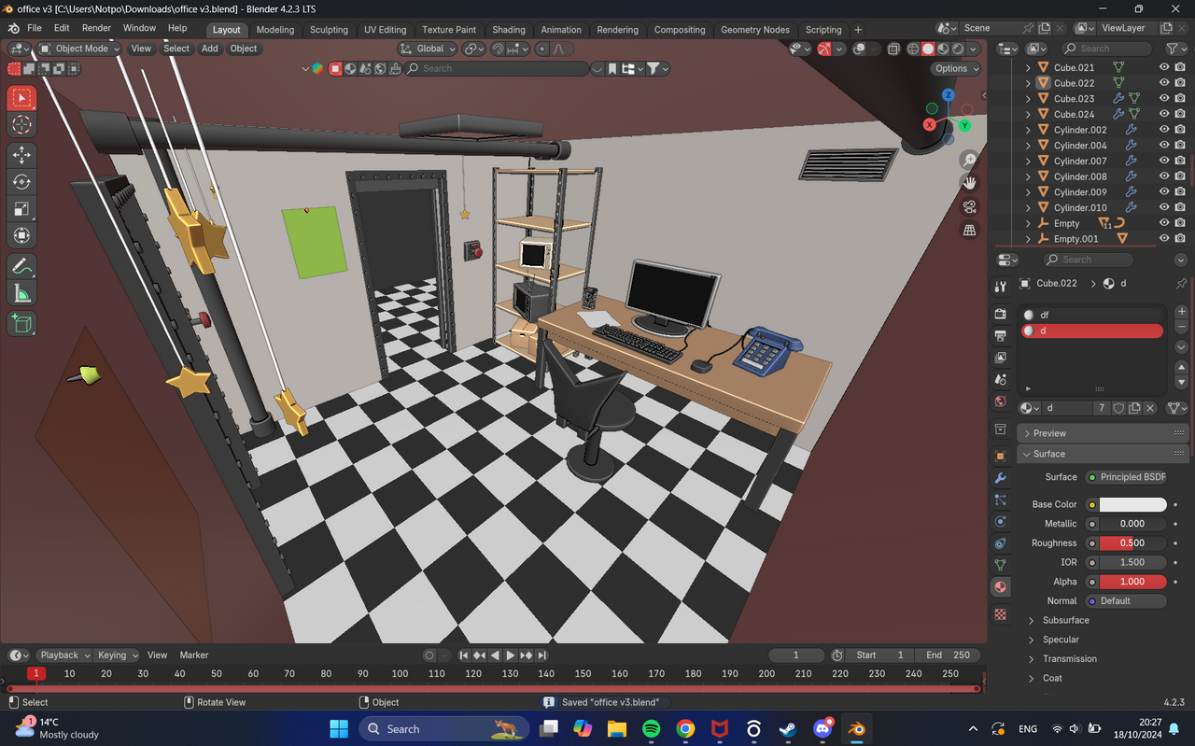Select the Cursor tool in the left toolbar
1195x746 pixels.
[22, 125]
